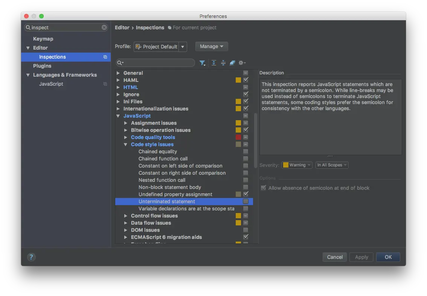
Task: Enable the Unterminated statement checkbox
Action: tap(246, 201)
